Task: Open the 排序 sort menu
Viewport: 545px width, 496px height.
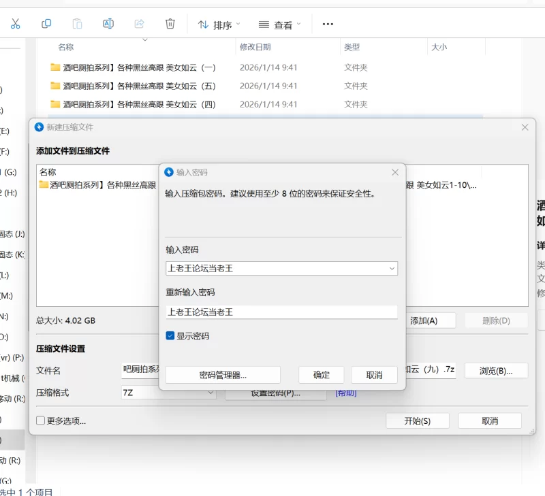Action: 219,25
